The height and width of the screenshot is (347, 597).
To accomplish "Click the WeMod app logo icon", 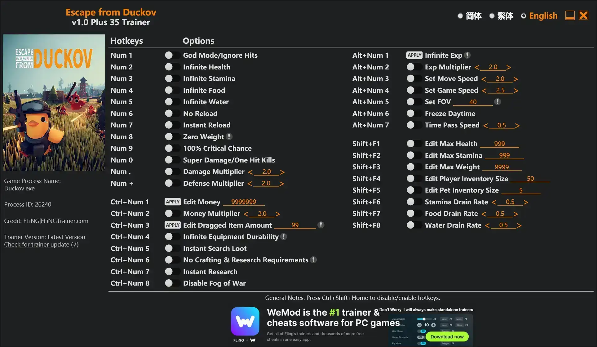I will click(x=245, y=321).
